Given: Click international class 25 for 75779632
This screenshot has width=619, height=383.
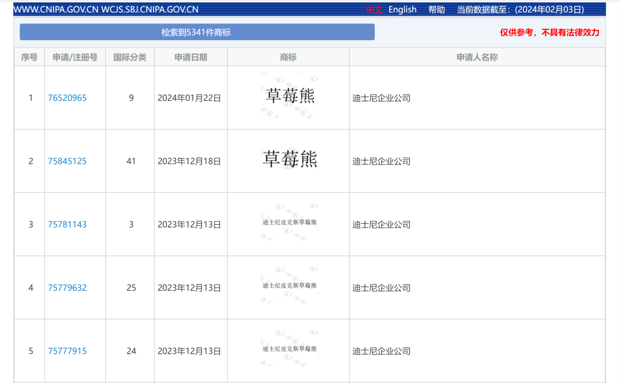Looking at the screenshot, I should pos(131,287).
